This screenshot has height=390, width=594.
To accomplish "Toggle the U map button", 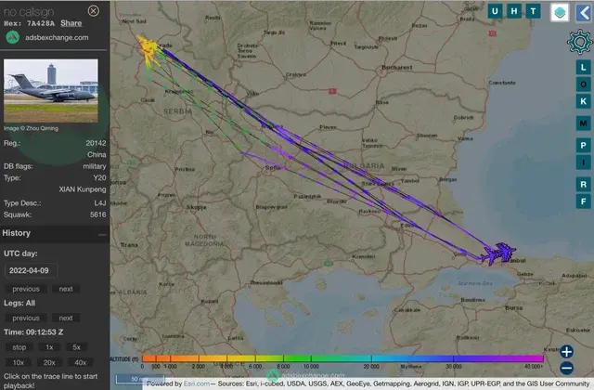I will pyautogui.click(x=495, y=11).
